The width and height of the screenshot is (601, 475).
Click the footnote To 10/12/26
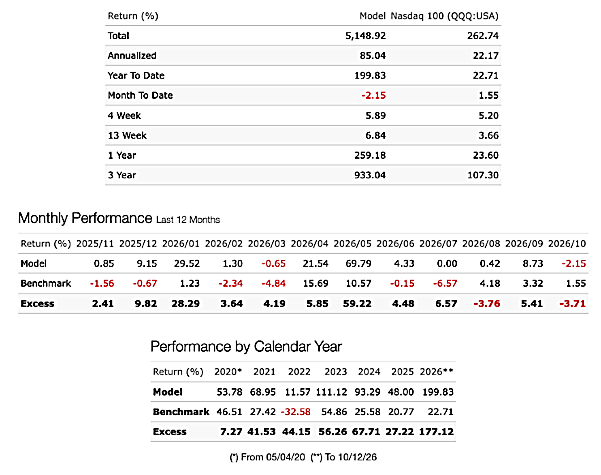343,457
